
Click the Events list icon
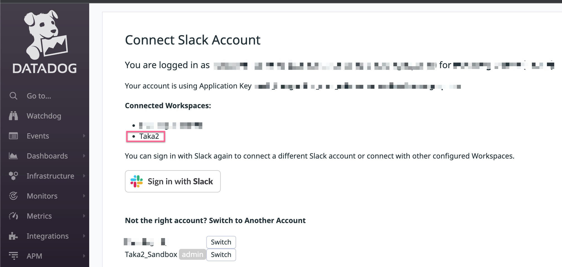click(13, 136)
